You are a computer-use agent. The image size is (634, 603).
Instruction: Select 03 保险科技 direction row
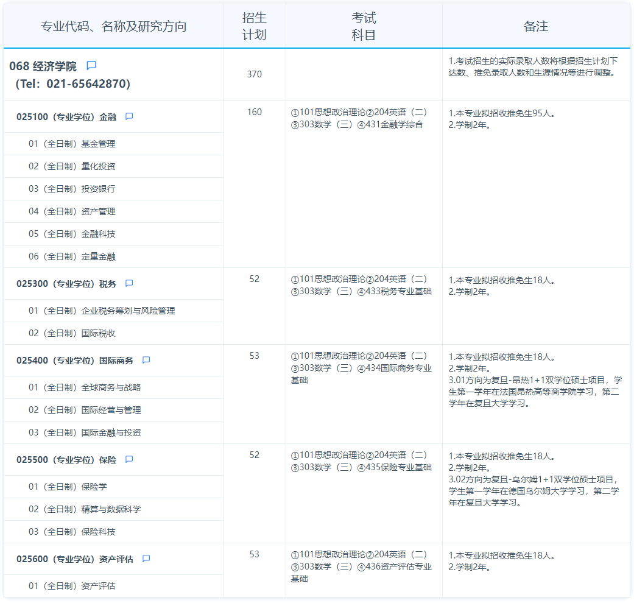coord(72,532)
